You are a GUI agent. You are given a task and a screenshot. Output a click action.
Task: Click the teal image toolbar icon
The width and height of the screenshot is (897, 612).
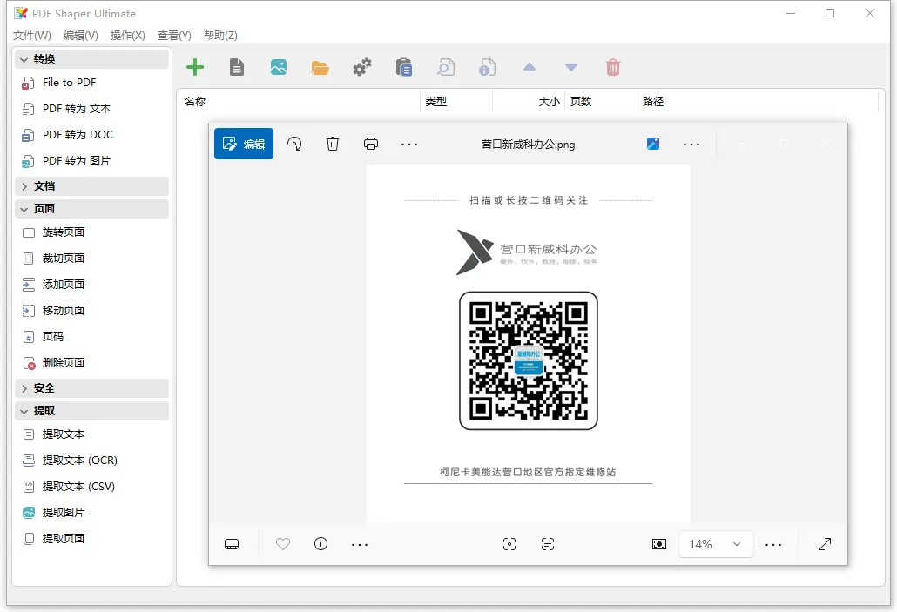[x=279, y=68]
